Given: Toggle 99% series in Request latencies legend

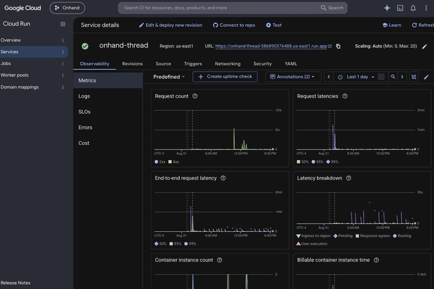Looking at the screenshot, I should 332,162.
